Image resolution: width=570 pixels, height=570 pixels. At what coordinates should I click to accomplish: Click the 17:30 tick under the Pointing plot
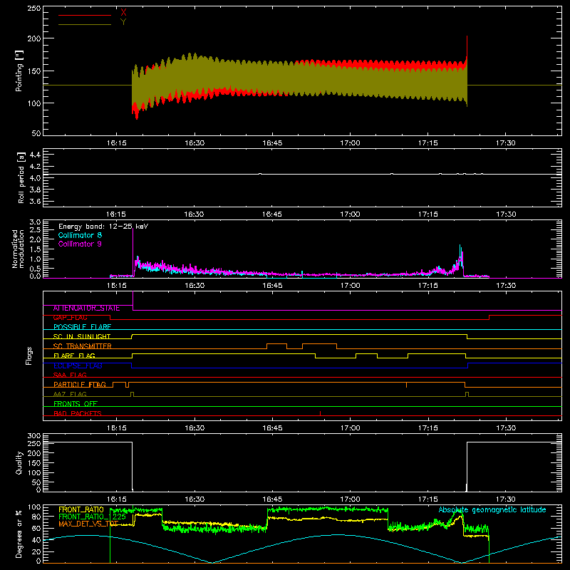pyautogui.click(x=506, y=143)
